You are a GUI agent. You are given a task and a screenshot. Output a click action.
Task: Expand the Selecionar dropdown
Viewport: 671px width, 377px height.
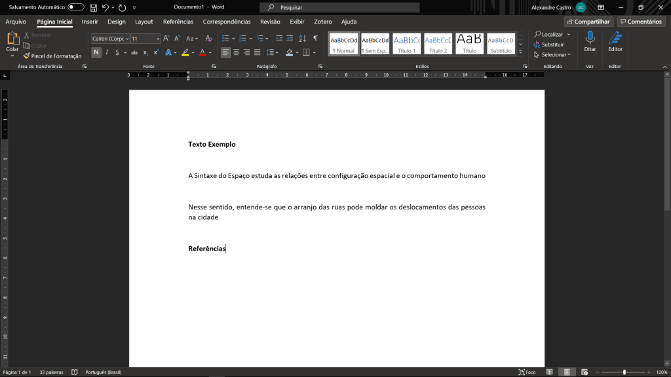tap(556, 55)
